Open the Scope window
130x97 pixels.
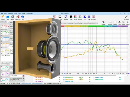click(71, 18)
